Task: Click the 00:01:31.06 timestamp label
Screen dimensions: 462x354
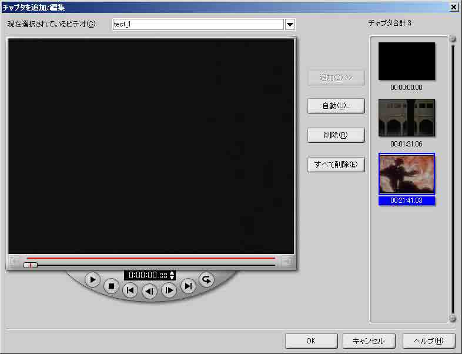Action: point(407,144)
